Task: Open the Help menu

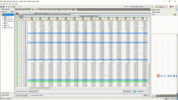Action: coord(16,4)
